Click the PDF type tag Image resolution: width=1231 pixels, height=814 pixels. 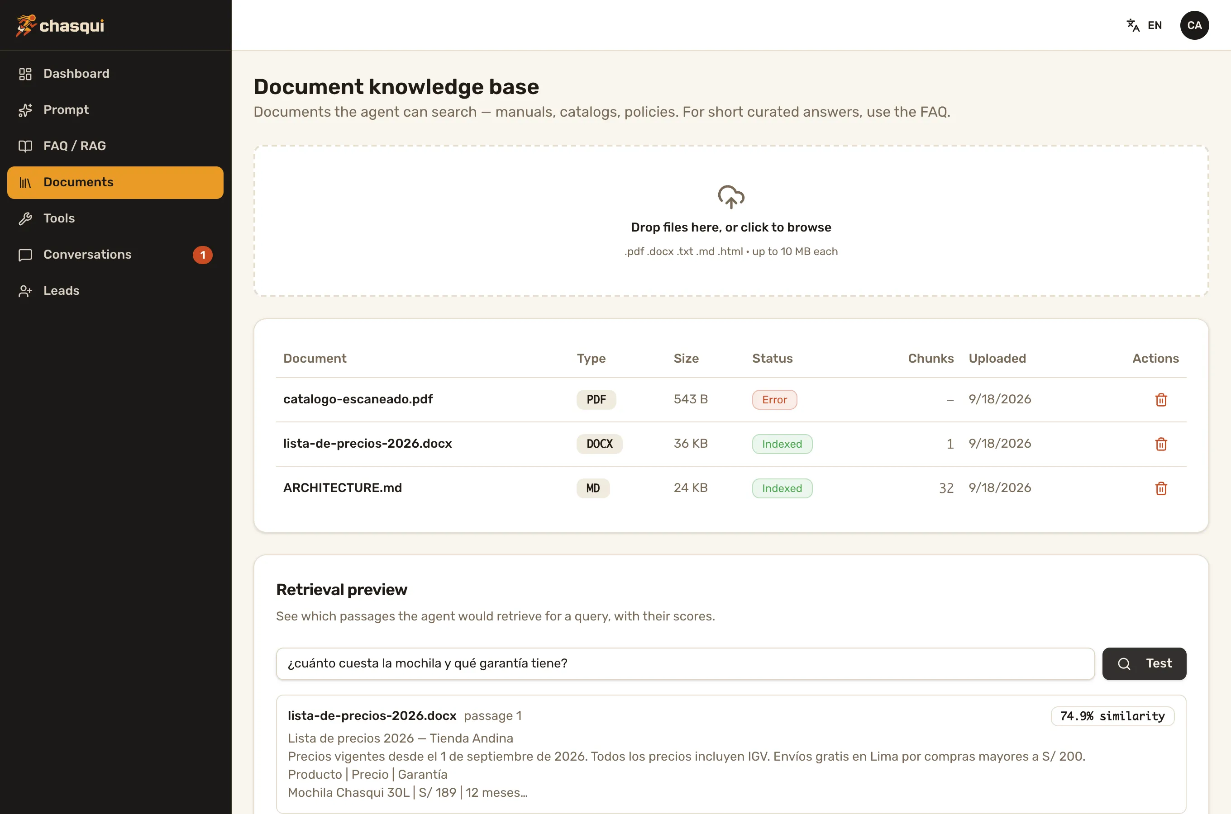coord(596,400)
